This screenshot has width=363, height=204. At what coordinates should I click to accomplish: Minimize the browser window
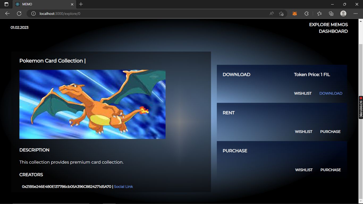click(x=332, y=4)
